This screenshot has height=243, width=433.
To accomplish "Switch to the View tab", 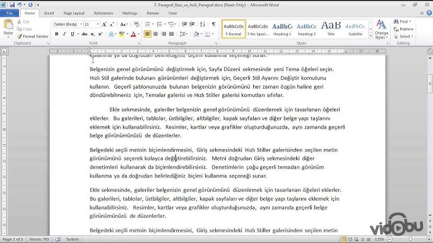I will pos(172,13).
